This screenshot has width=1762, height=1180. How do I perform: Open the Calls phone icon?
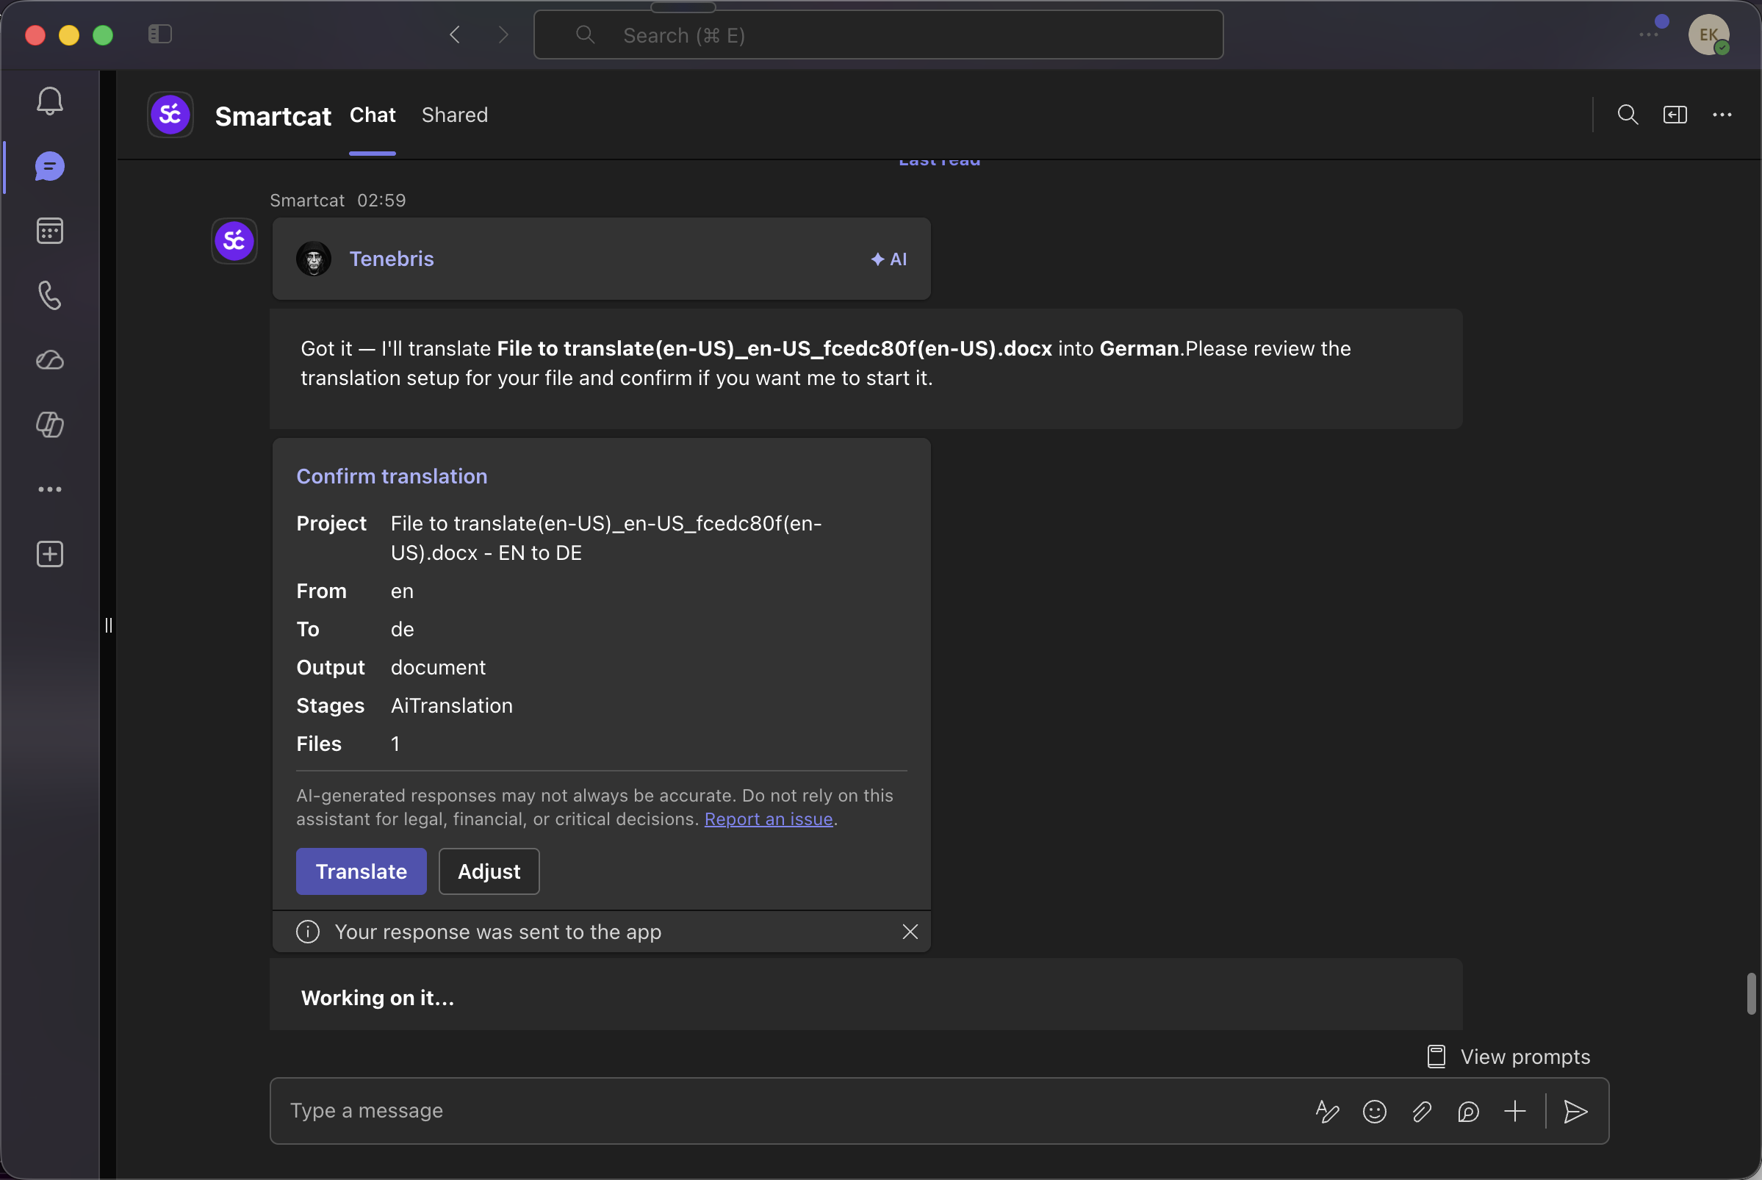[x=50, y=296]
